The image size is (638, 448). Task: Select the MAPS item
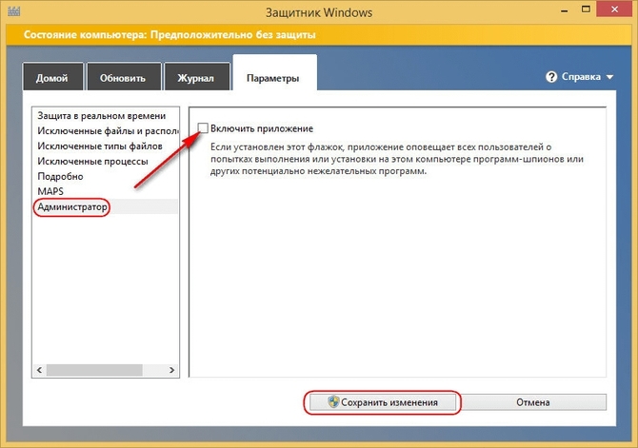pos(106,191)
